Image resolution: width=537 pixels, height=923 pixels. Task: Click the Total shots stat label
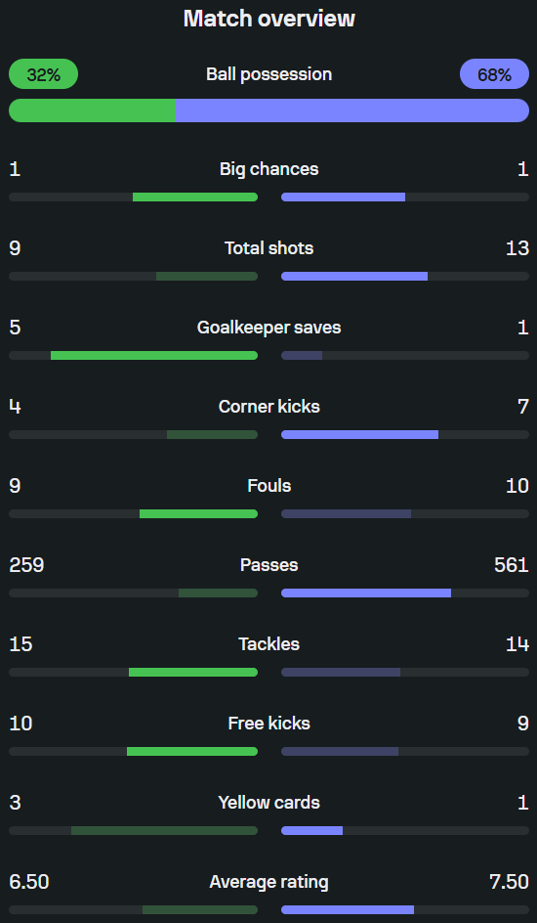tap(269, 247)
